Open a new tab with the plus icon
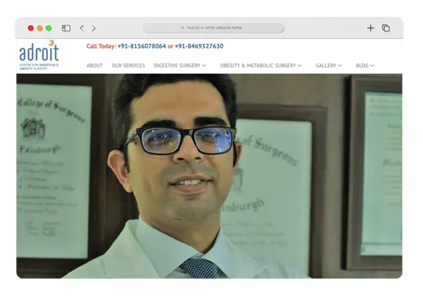 pyautogui.click(x=370, y=28)
